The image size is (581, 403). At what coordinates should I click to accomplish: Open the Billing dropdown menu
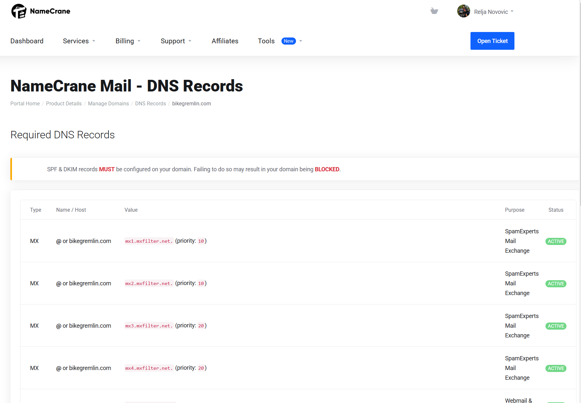[x=128, y=41]
